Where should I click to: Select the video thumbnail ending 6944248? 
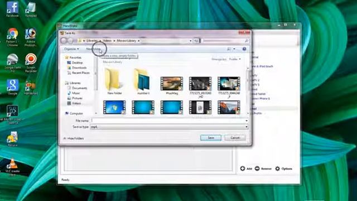click(229, 83)
